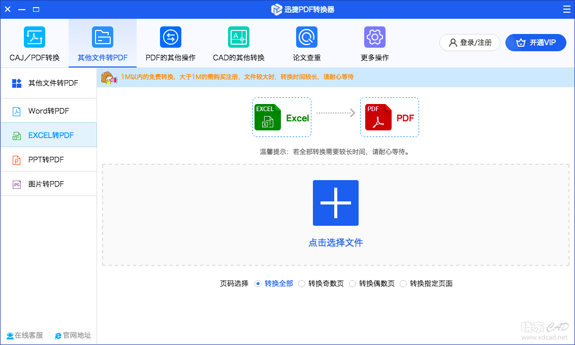Open PDF的其他操作 swap icon
This screenshot has width=575, height=345.
[x=171, y=37]
